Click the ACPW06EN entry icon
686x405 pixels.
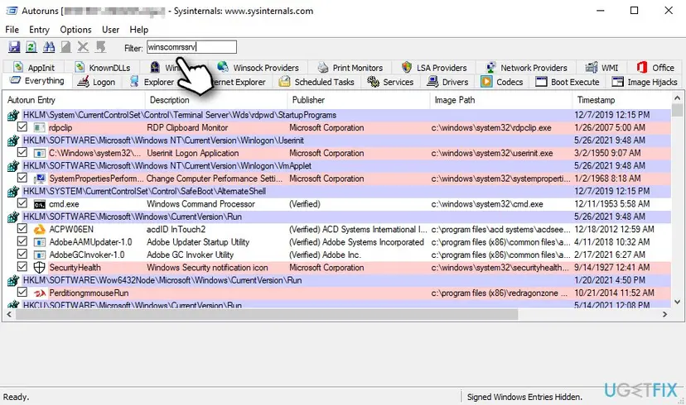[x=40, y=230]
